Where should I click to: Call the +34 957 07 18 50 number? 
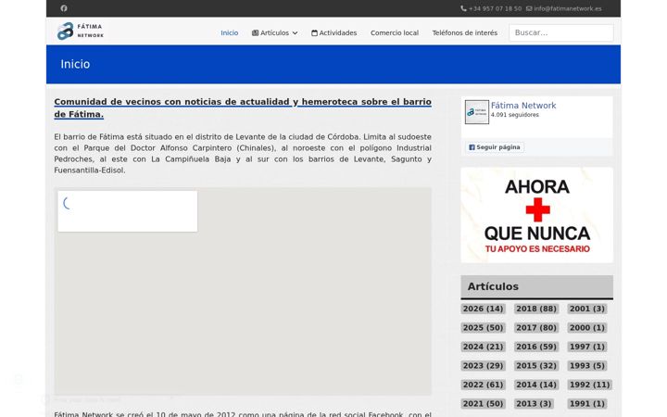coord(495,8)
